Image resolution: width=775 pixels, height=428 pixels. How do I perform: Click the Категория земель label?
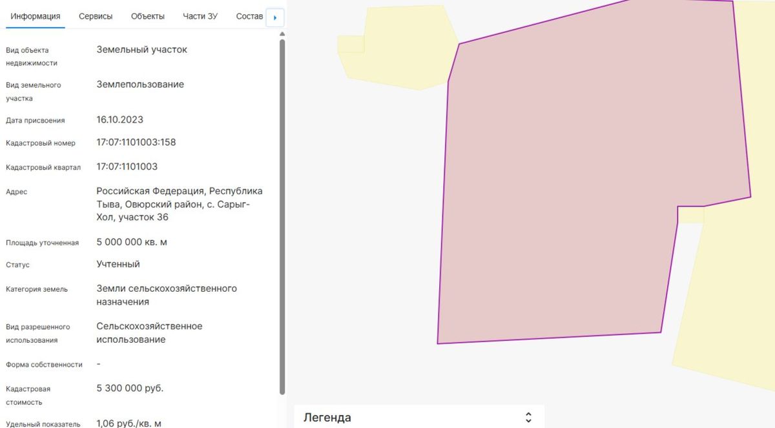[x=37, y=289]
